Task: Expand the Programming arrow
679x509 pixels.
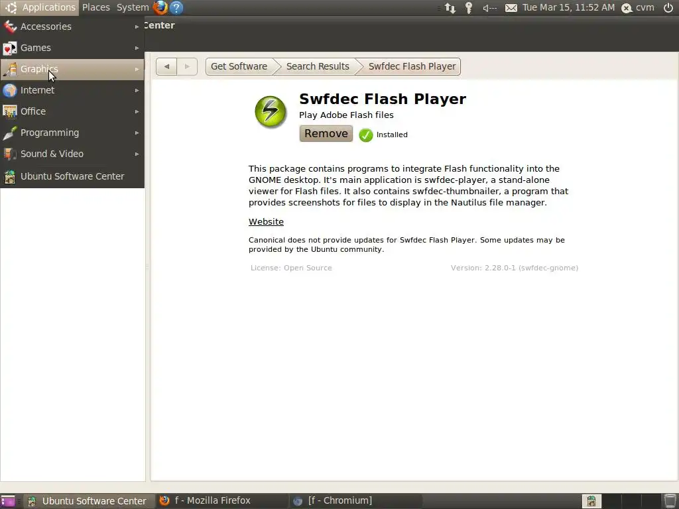Action: (137, 133)
